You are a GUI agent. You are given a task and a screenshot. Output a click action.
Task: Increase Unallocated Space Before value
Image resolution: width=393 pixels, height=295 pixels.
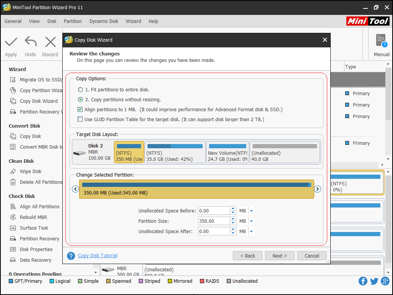233,209
